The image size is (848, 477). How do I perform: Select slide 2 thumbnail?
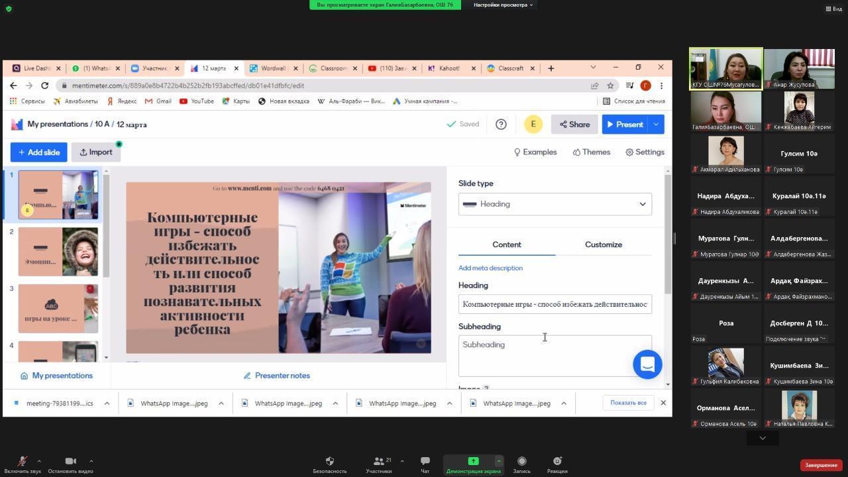point(58,252)
